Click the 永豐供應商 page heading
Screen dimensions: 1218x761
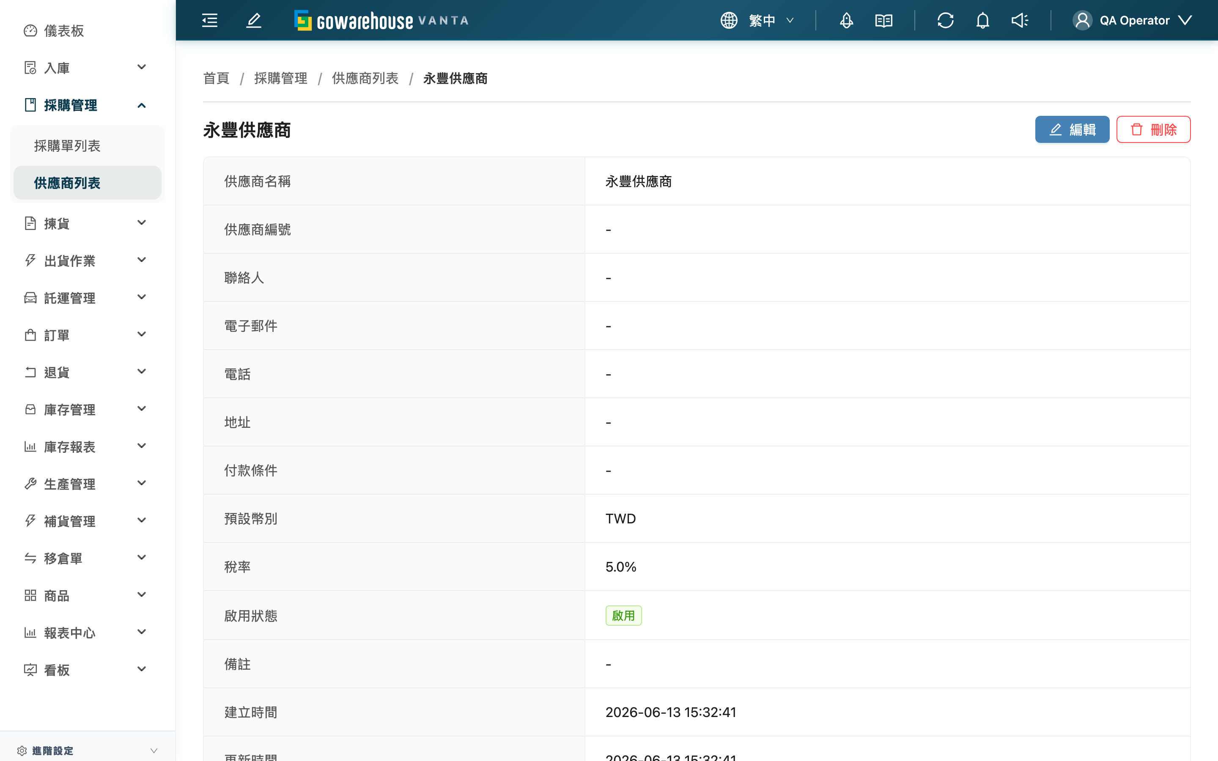pyautogui.click(x=247, y=130)
